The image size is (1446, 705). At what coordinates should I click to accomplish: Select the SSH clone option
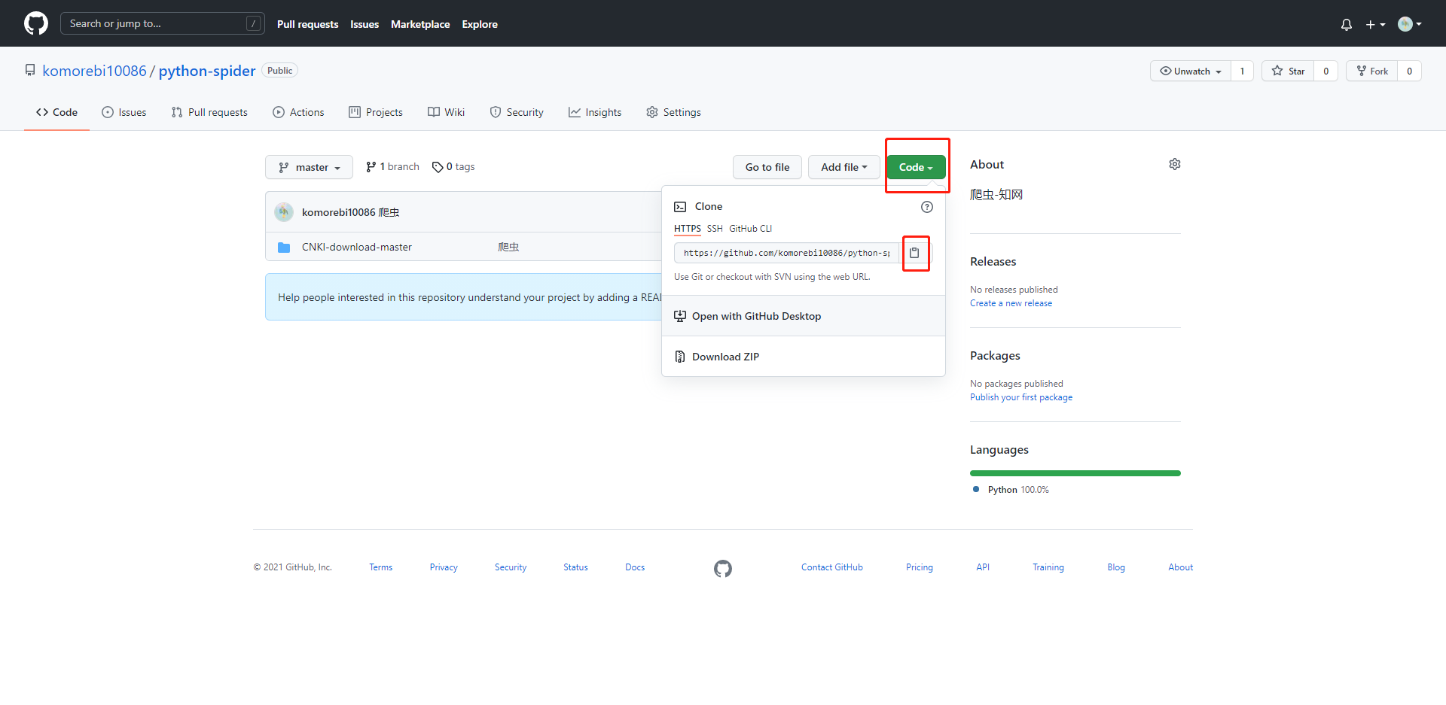[715, 229]
